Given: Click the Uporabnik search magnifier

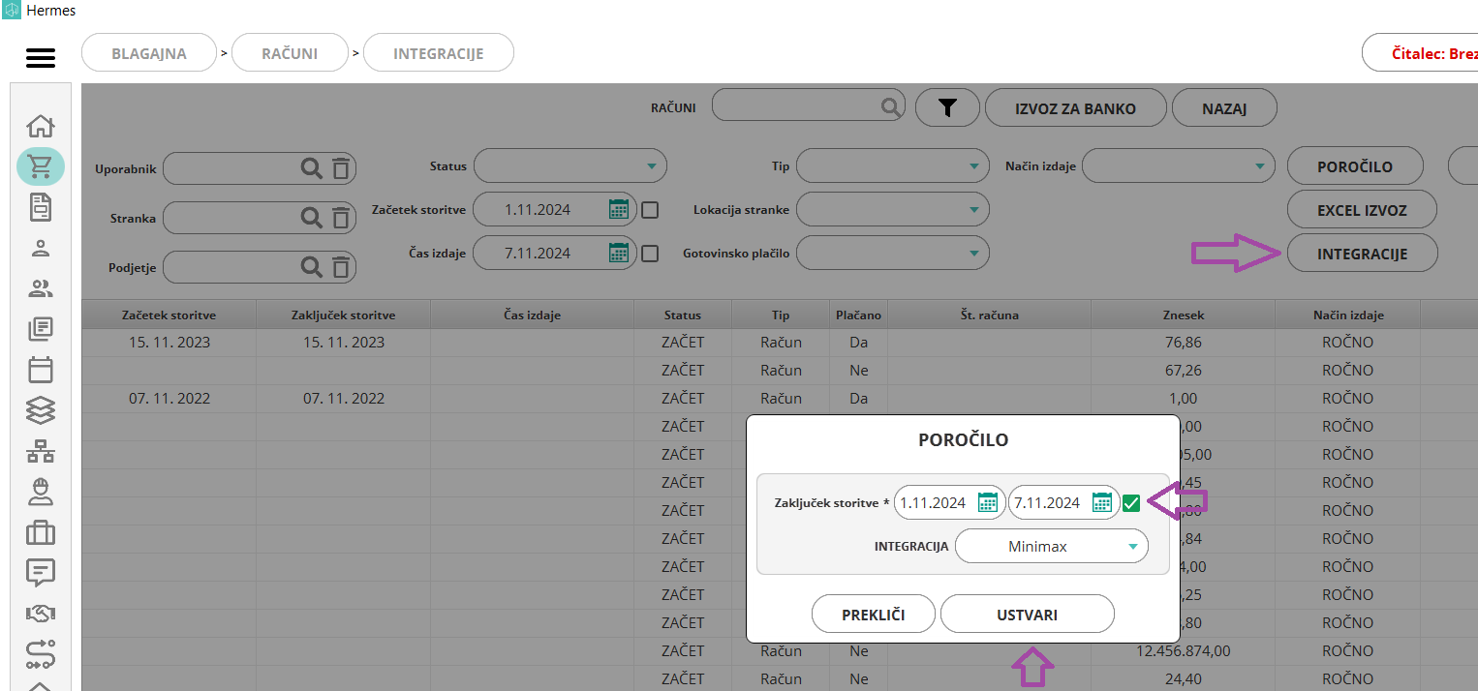Looking at the screenshot, I should (x=311, y=167).
